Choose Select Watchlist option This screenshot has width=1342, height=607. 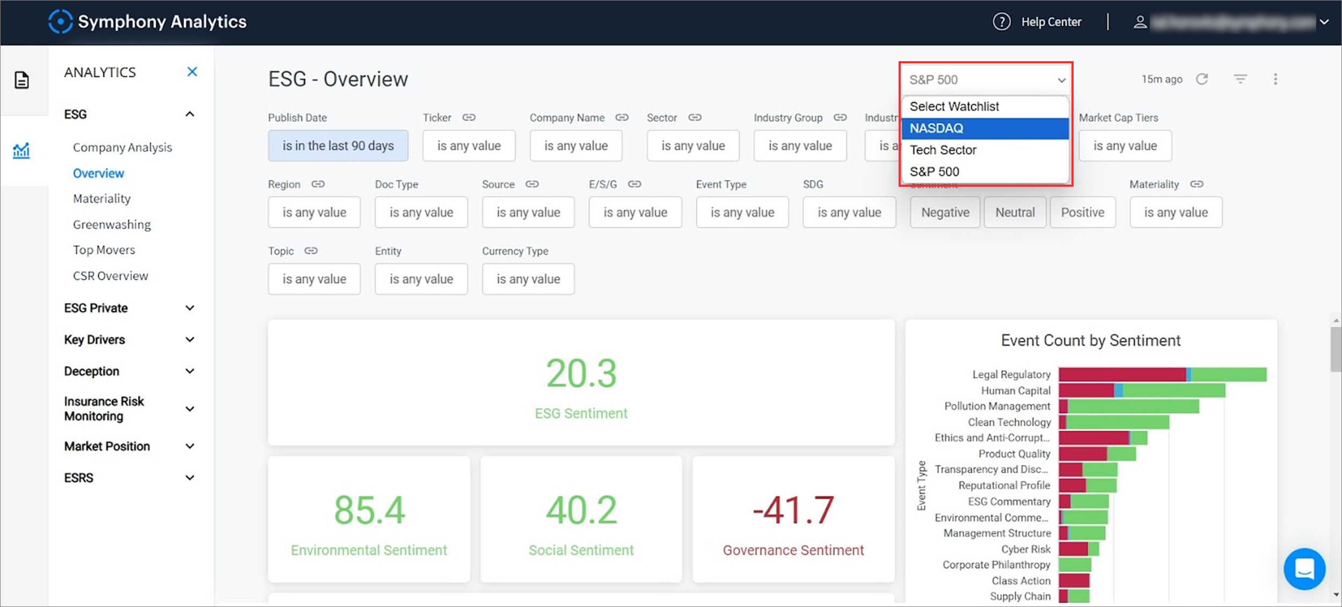(986, 107)
